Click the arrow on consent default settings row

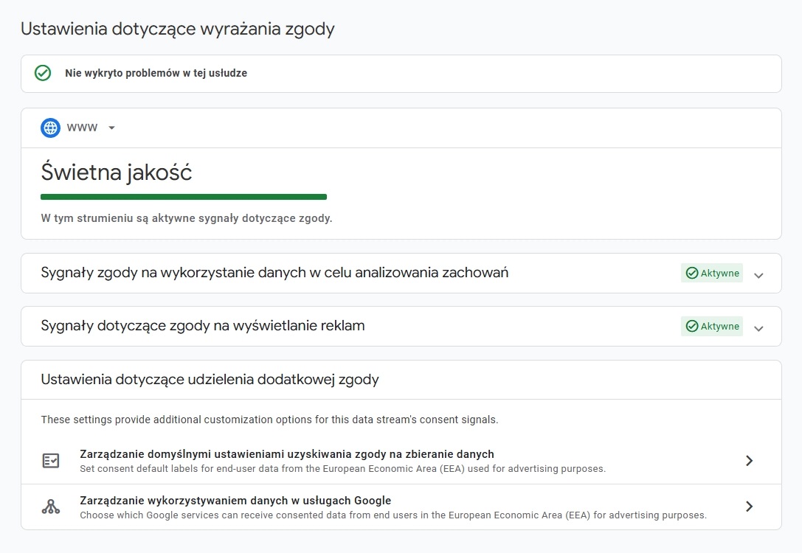click(x=749, y=459)
